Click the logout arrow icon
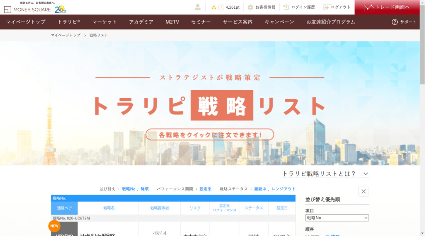Screen dimensions: 425x236 [x=326, y=7]
